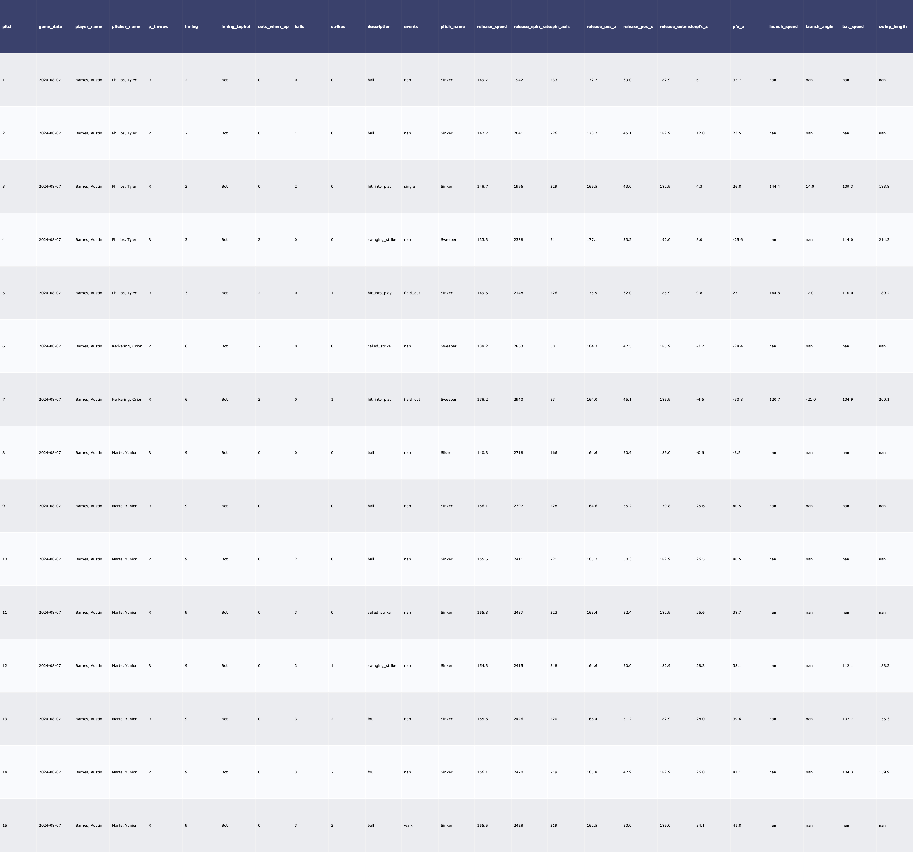Select release speed 133.3 cell
This screenshot has width=913, height=852.
pyautogui.click(x=482, y=240)
